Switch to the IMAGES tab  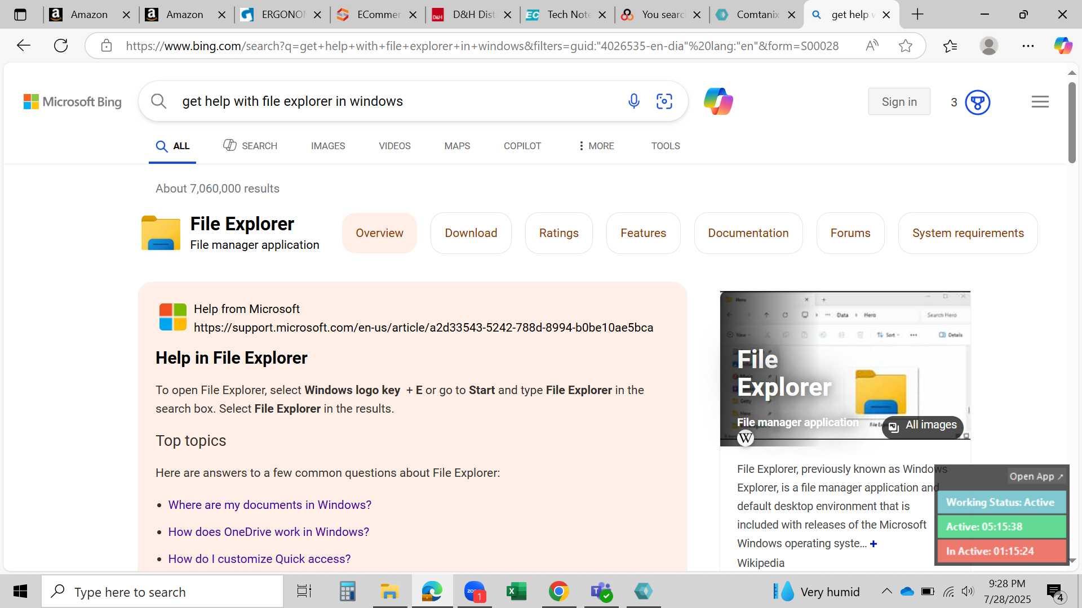328,146
